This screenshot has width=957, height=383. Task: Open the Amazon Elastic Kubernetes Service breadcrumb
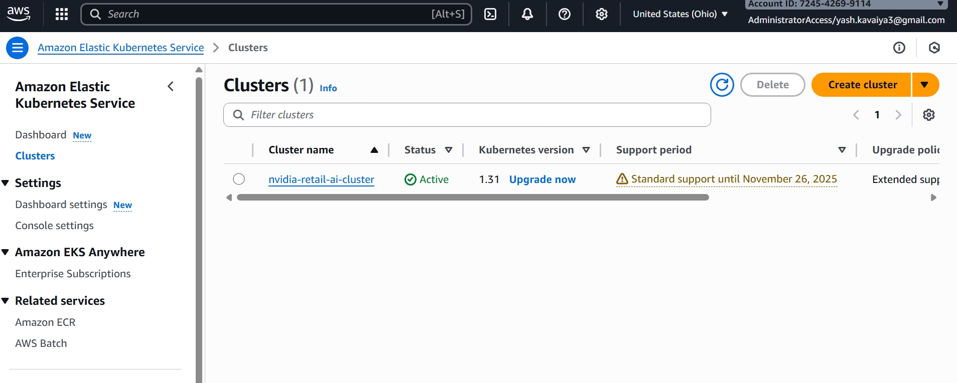click(x=121, y=48)
